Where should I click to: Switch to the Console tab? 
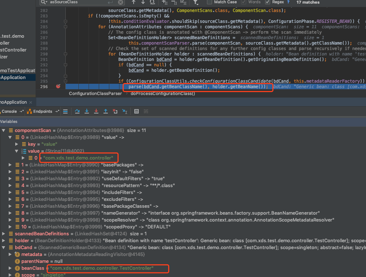point(9,111)
